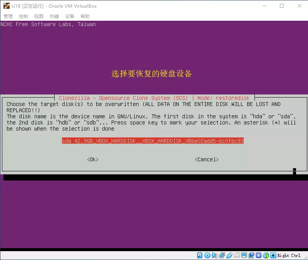Click the 选择要恢复的硬盘设备 heading
The height and width of the screenshot is (260, 308).
click(x=152, y=74)
